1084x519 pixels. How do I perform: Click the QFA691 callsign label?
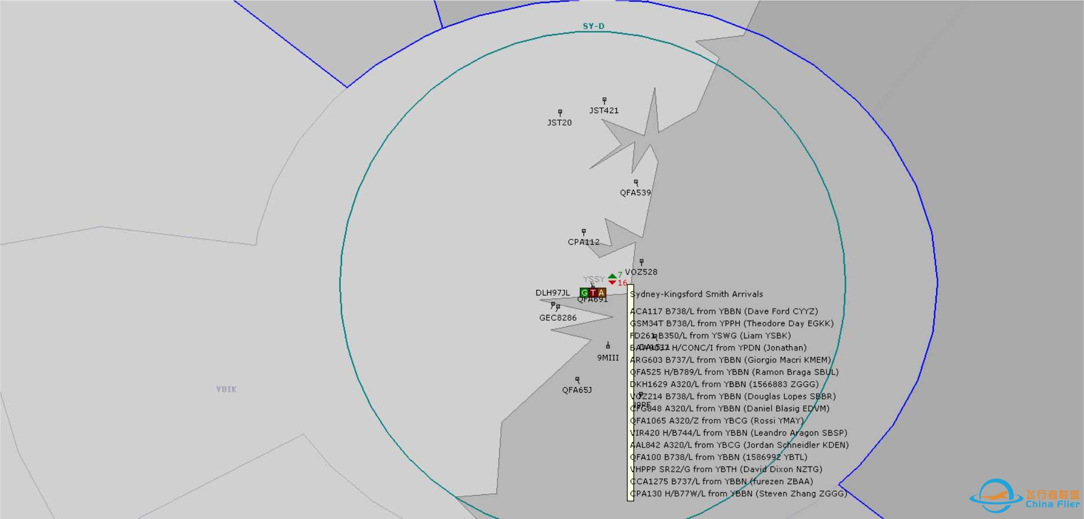coord(592,300)
